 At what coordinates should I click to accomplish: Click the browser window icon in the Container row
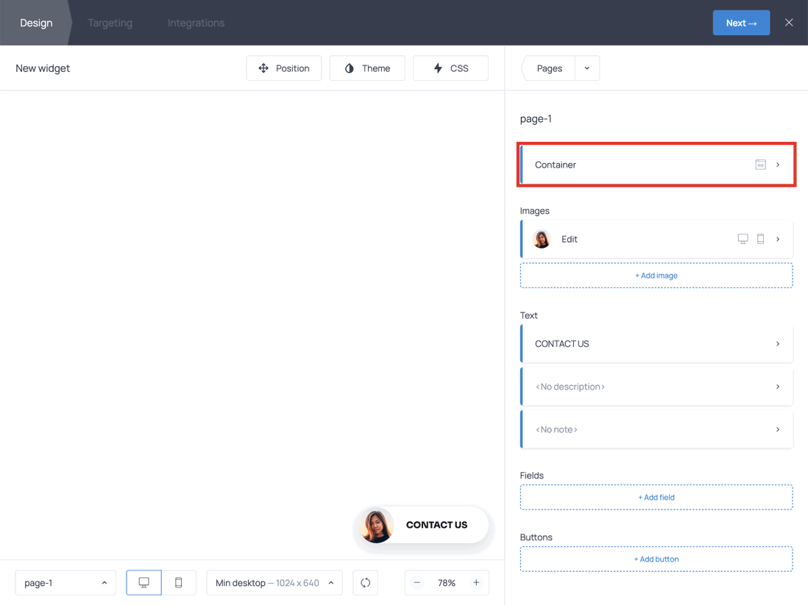pyautogui.click(x=760, y=164)
